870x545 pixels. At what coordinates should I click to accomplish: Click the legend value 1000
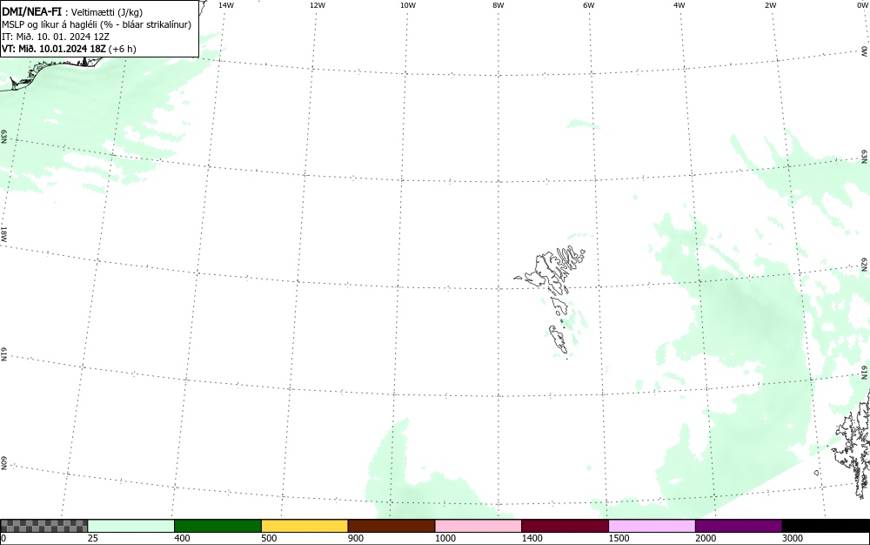tap(445, 538)
